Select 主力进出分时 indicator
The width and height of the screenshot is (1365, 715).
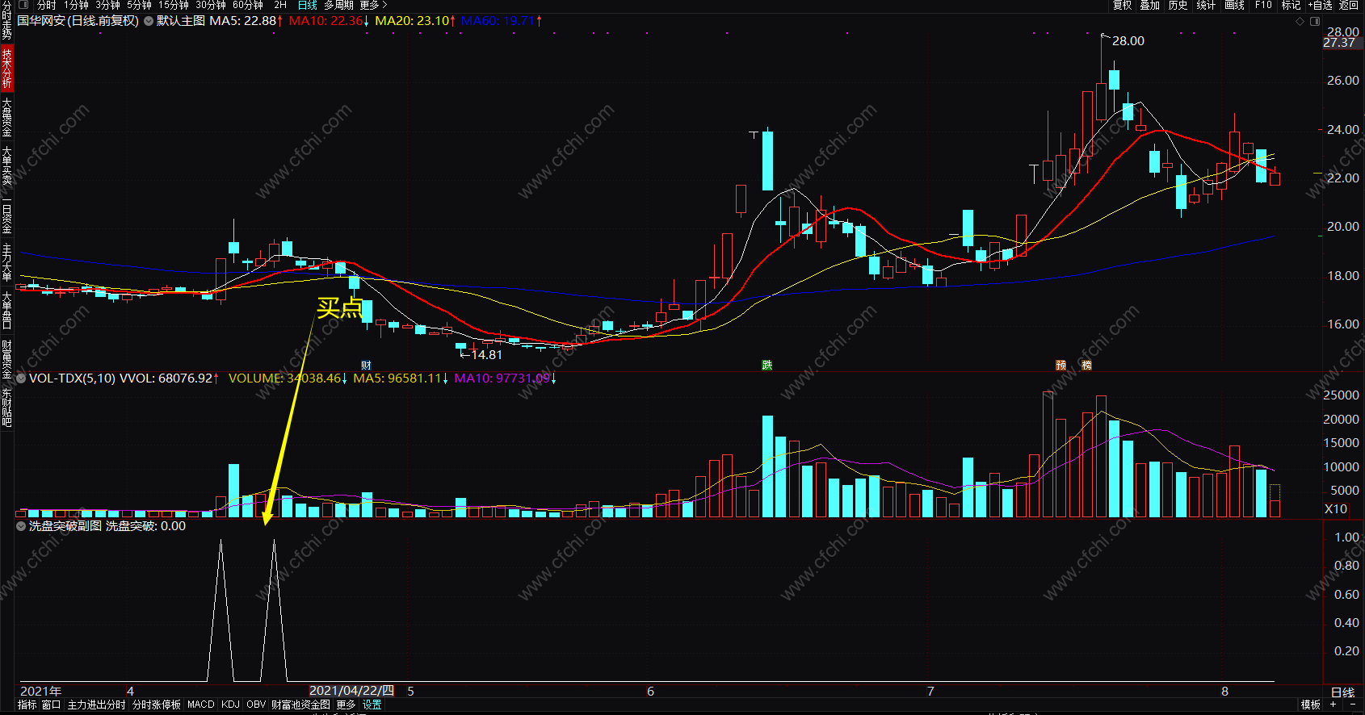(96, 705)
